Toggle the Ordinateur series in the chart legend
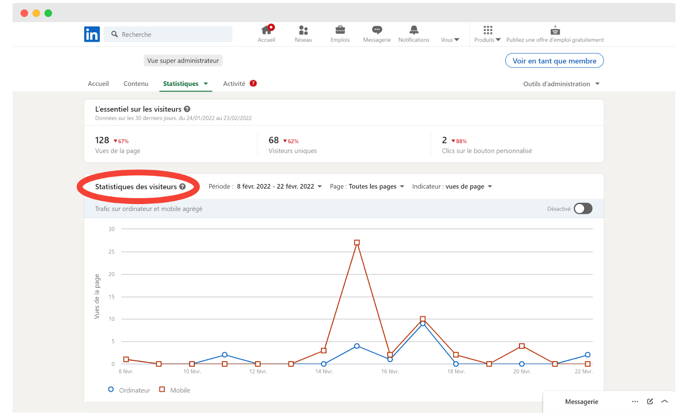Viewport: 688px width, 416px height. pos(129,389)
